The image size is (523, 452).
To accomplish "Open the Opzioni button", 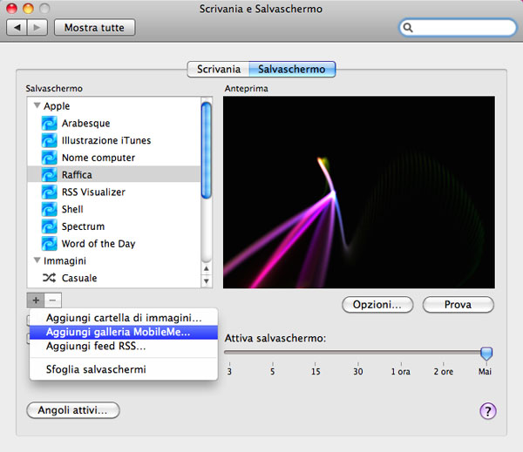I will tap(377, 304).
